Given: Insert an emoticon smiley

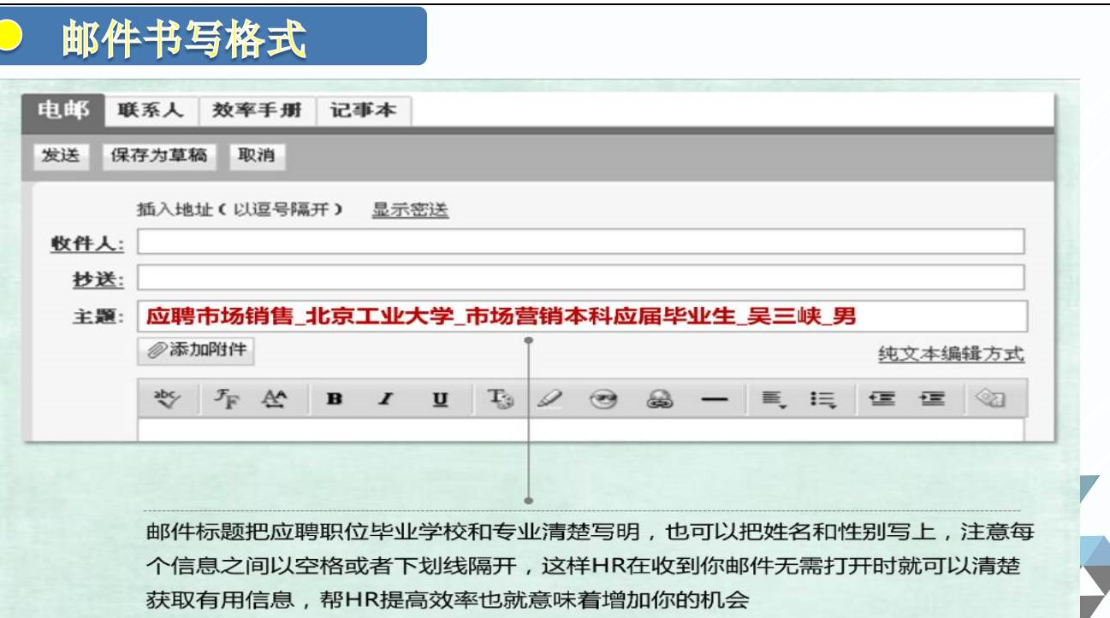Looking at the screenshot, I should (603, 398).
